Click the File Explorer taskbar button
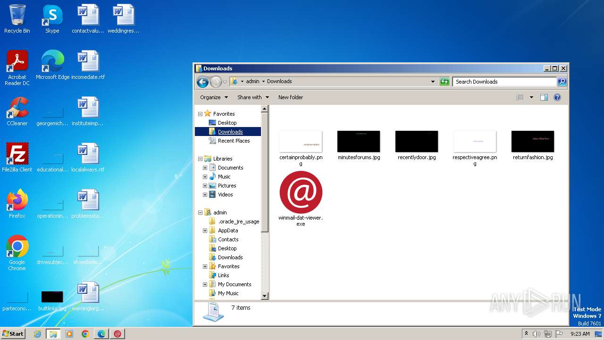The image size is (604, 340). pos(53,334)
